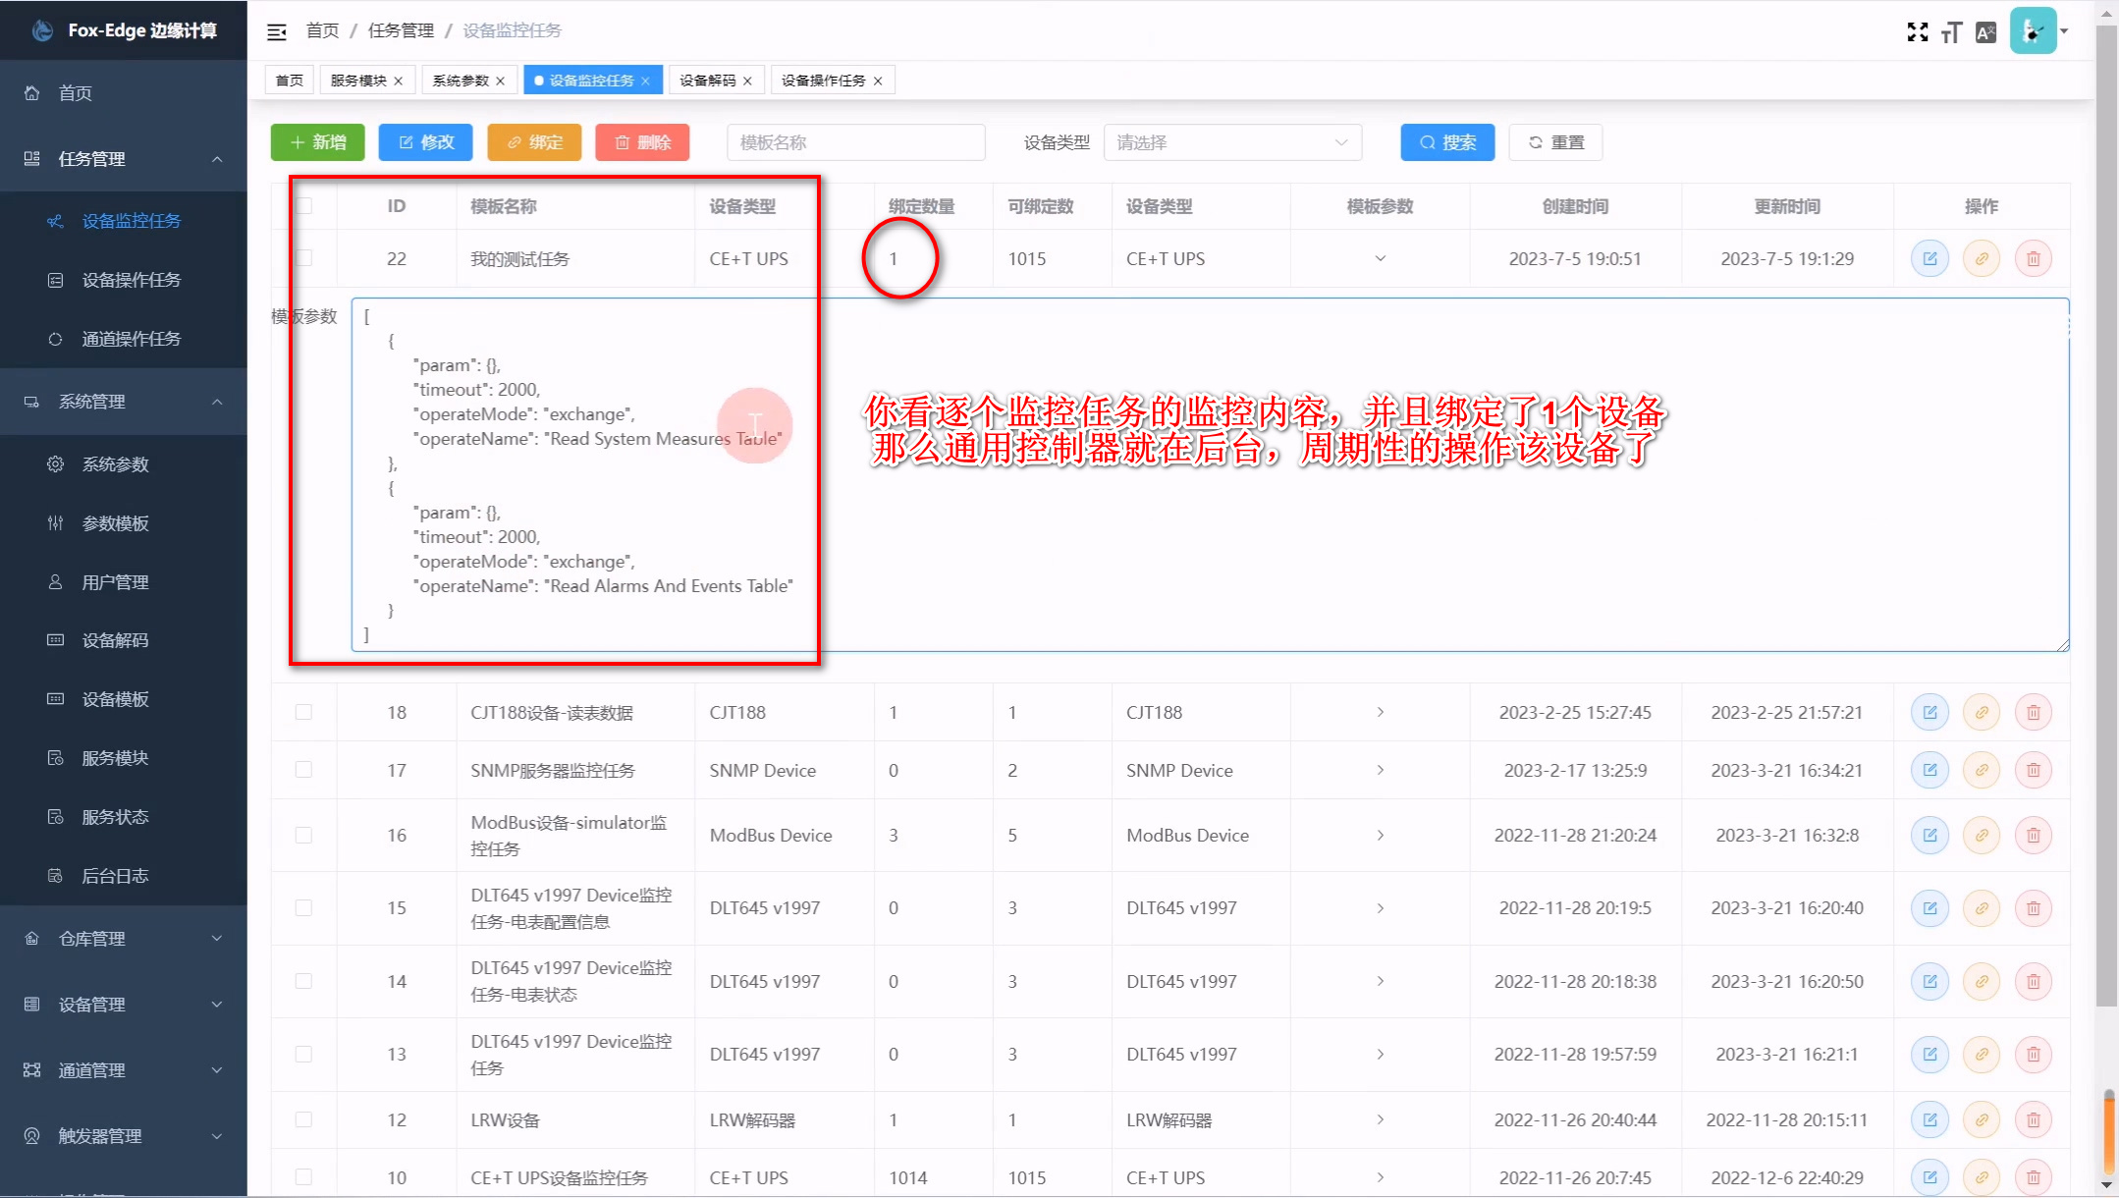The height and width of the screenshot is (1198, 2119).
Task: Check the row 17 SNMP task checkbox
Action: (x=304, y=771)
